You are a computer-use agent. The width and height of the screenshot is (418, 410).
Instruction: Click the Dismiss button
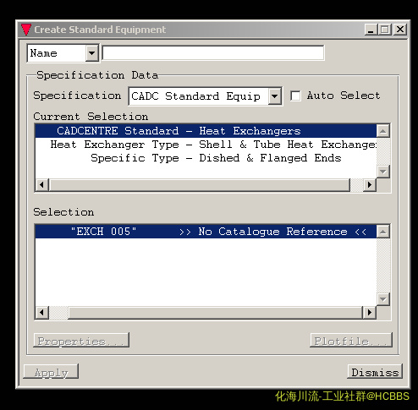click(375, 372)
